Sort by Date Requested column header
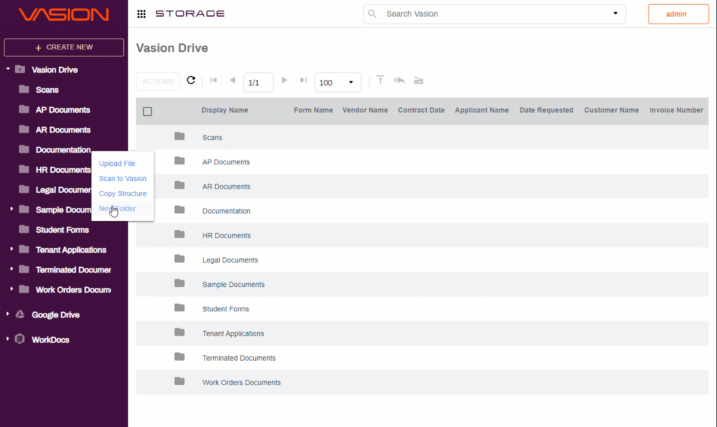717x427 pixels. click(547, 110)
